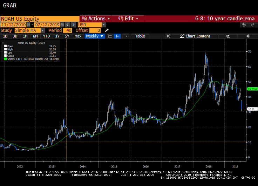Open chart settings gear icon
This screenshot has width=258, height=186.
[248, 36]
